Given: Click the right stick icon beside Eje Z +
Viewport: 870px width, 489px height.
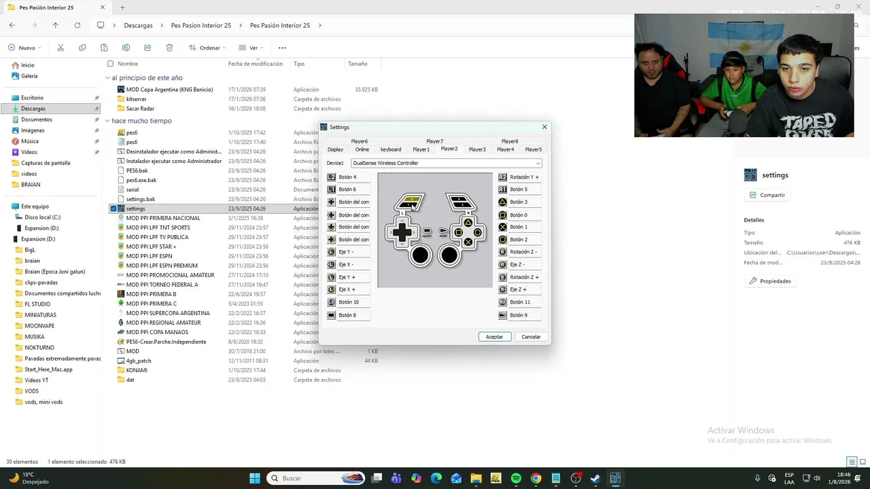Looking at the screenshot, I should click(x=503, y=290).
